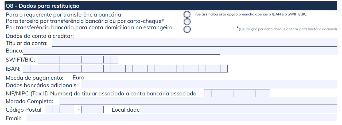Click the Dados bancários adicionais field
Screen dimensions: 342x125
(x=209, y=84)
